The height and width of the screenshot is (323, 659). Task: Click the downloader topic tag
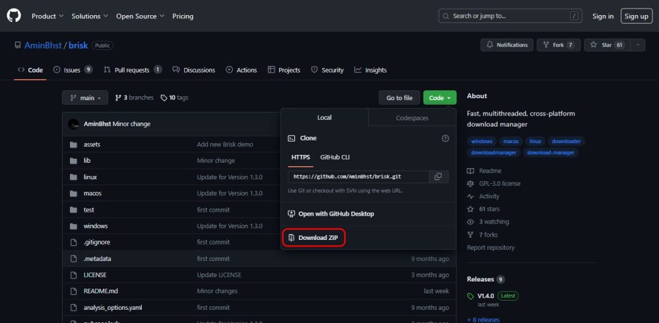pos(566,142)
